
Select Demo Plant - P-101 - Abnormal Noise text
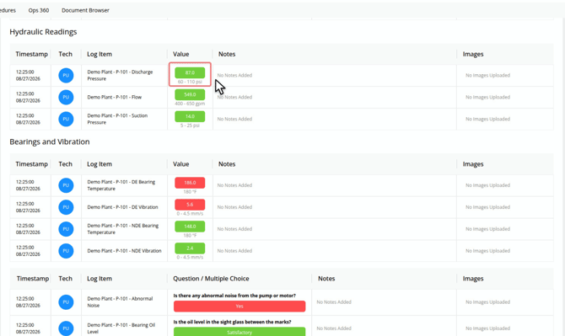click(120, 301)
